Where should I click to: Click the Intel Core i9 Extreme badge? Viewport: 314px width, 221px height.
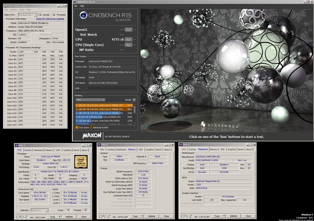(x=81, y=162)
